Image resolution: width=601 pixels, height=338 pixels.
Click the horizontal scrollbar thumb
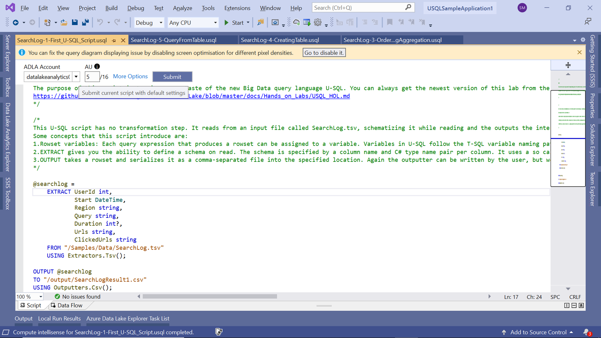tap(209, 297)
